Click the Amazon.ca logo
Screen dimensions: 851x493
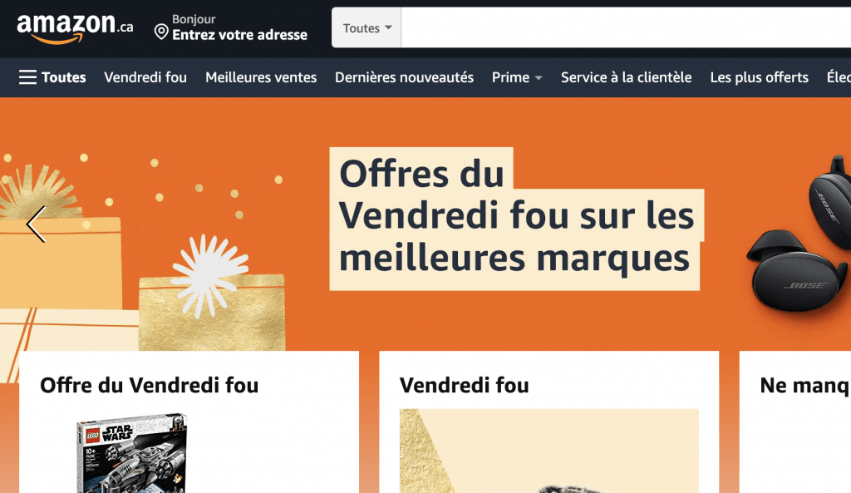pos(75,27)
